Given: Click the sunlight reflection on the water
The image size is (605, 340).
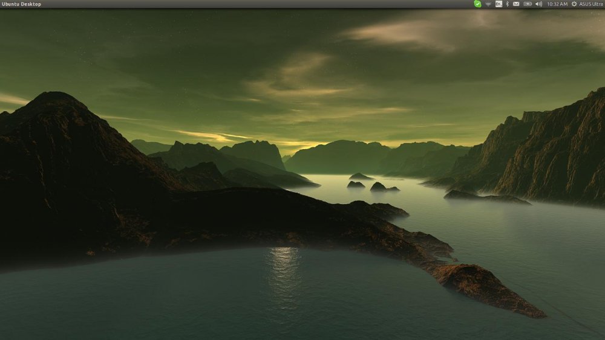Looking at the screenshot, I should pyautogui.click(x=283, y=266).
